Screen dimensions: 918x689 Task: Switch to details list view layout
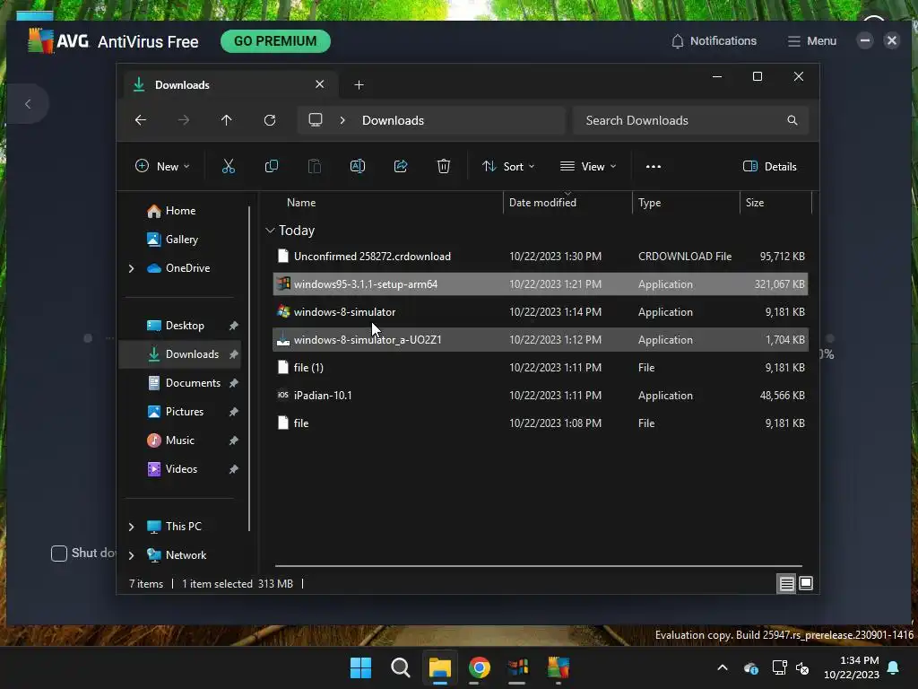coord(786,583)
